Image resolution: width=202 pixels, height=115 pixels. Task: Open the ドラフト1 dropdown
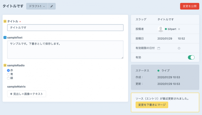(x=37, y=6)
